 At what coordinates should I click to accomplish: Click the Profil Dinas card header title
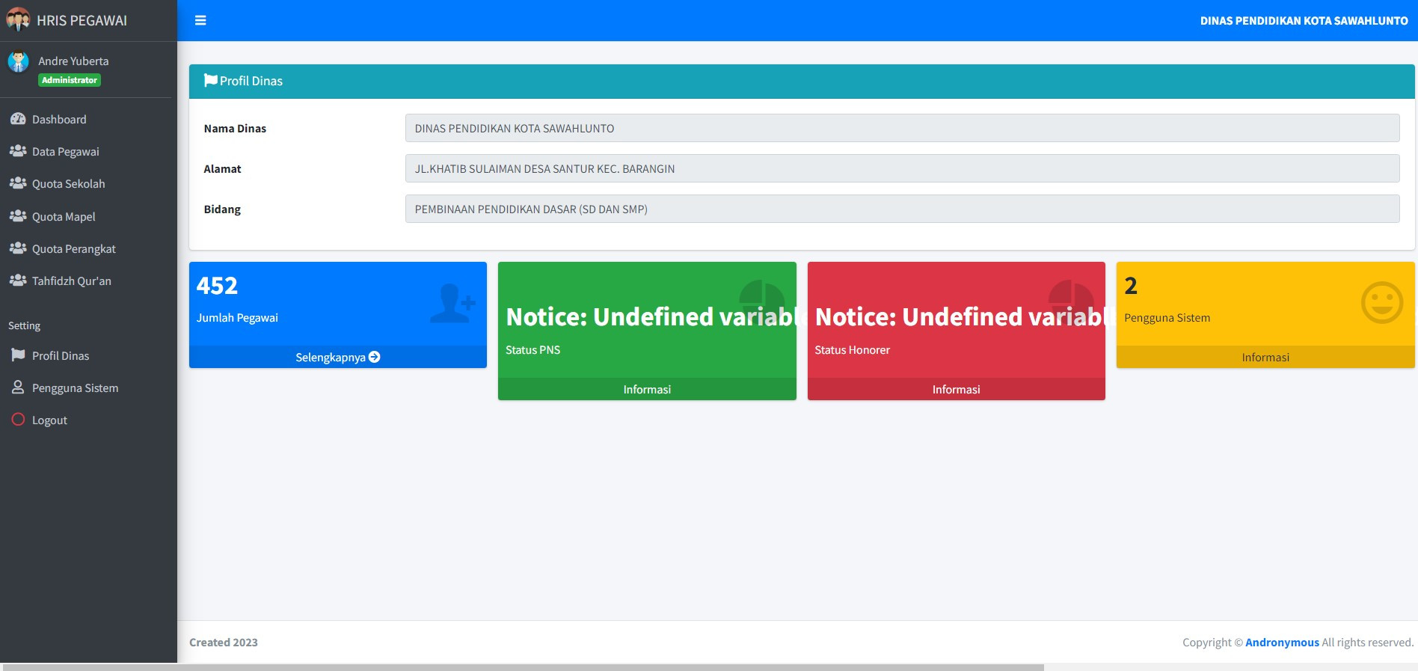(x=251, y=81)
